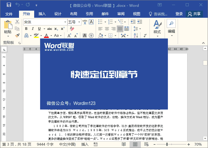Move the zoom slider handle
The height and width of the screenshot is (148, 208).
pos(167,144)
